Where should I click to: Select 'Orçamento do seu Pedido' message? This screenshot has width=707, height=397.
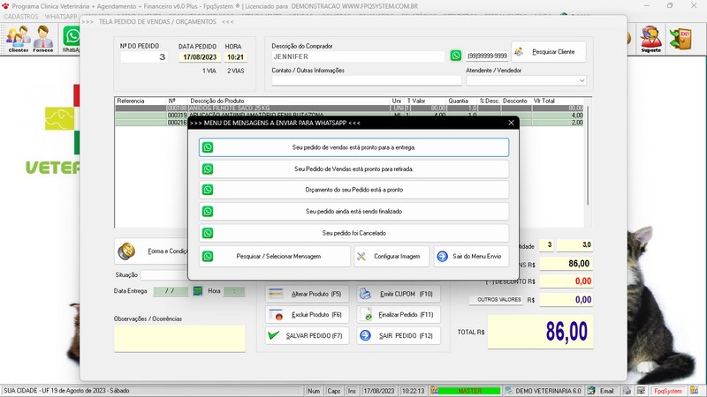353,190
